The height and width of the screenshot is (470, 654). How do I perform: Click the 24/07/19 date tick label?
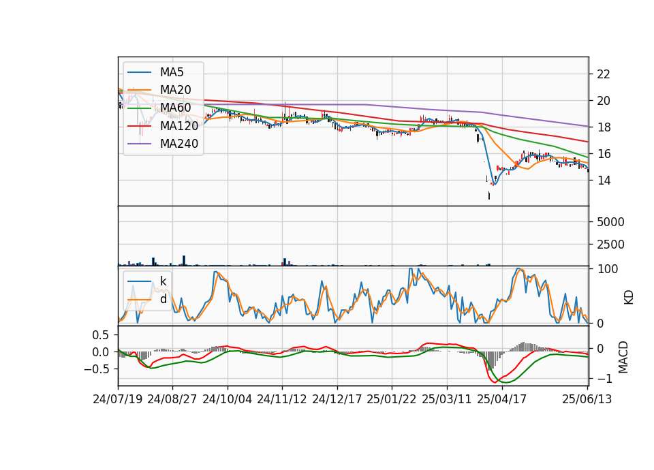[x=118, y=399]
